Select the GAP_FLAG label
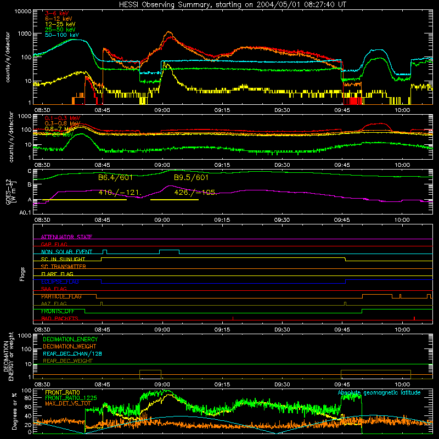Screen dimensions: 439x439 point(54,244)
